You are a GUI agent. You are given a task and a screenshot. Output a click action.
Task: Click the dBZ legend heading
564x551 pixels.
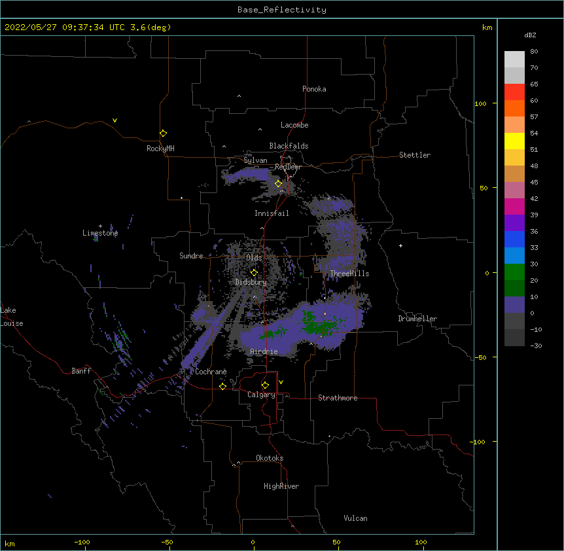coord(530,35)
